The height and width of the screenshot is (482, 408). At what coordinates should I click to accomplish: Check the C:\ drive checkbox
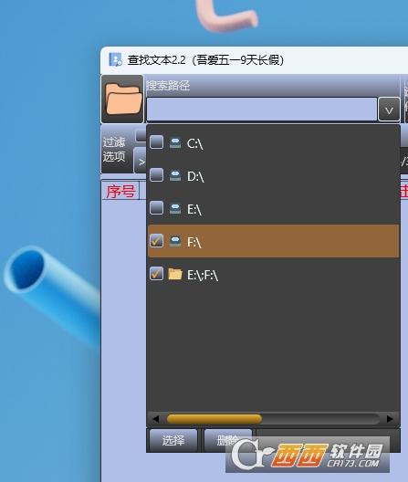click(x=156, y=142)
